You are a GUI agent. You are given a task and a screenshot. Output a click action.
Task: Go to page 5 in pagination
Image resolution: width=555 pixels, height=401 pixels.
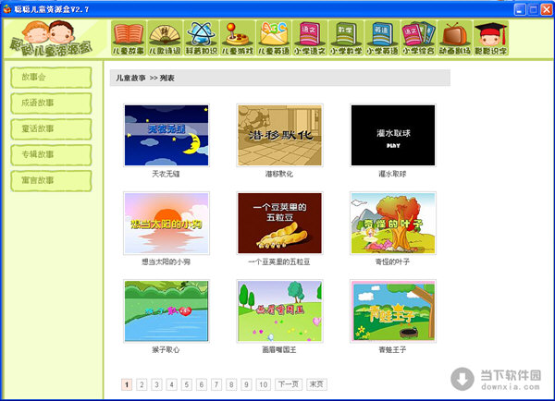pos(187,384)
